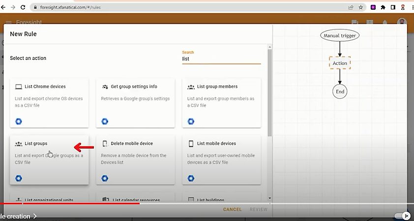This screenshot has width=414, height=221.
Task: Click Google Admin badge on List Chrome devices
Action: click(19, 121)
